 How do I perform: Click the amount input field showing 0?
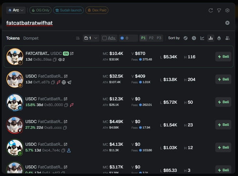pyautogui.click(x=128, y=38)
